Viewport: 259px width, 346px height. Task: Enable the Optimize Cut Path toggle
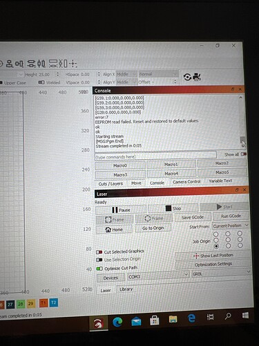99,268
